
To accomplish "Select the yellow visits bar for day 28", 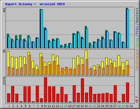I will coord(119,65).
